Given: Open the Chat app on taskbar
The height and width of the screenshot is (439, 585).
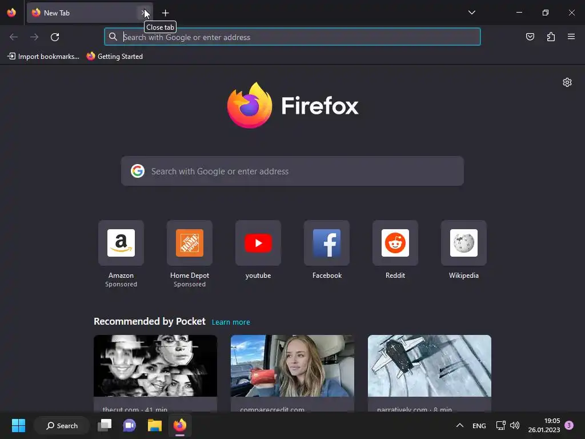Looking at the screenshot, I should (130, 425).
